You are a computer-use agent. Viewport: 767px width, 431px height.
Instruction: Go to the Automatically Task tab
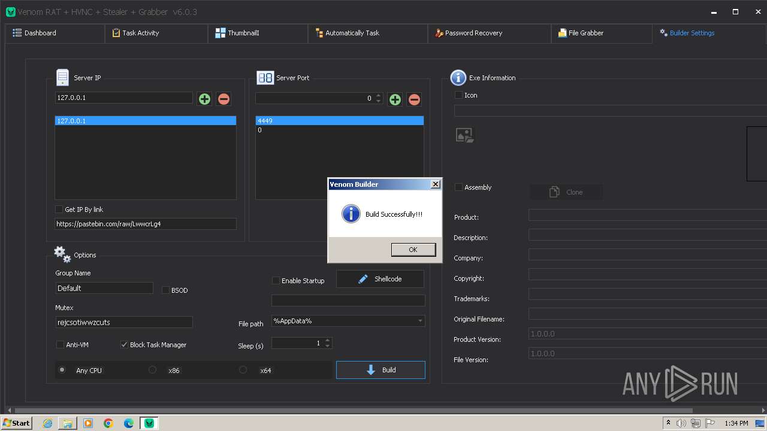[369, 33]
